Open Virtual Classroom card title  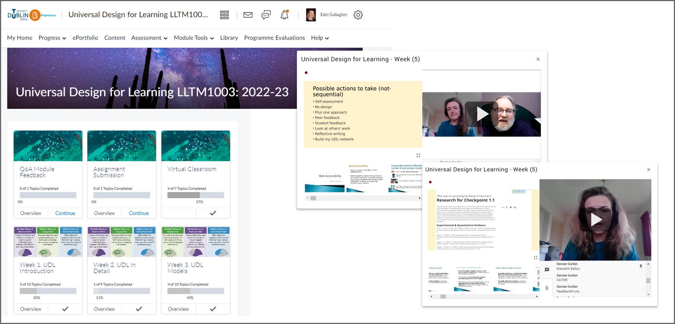(x=192, y=169)
